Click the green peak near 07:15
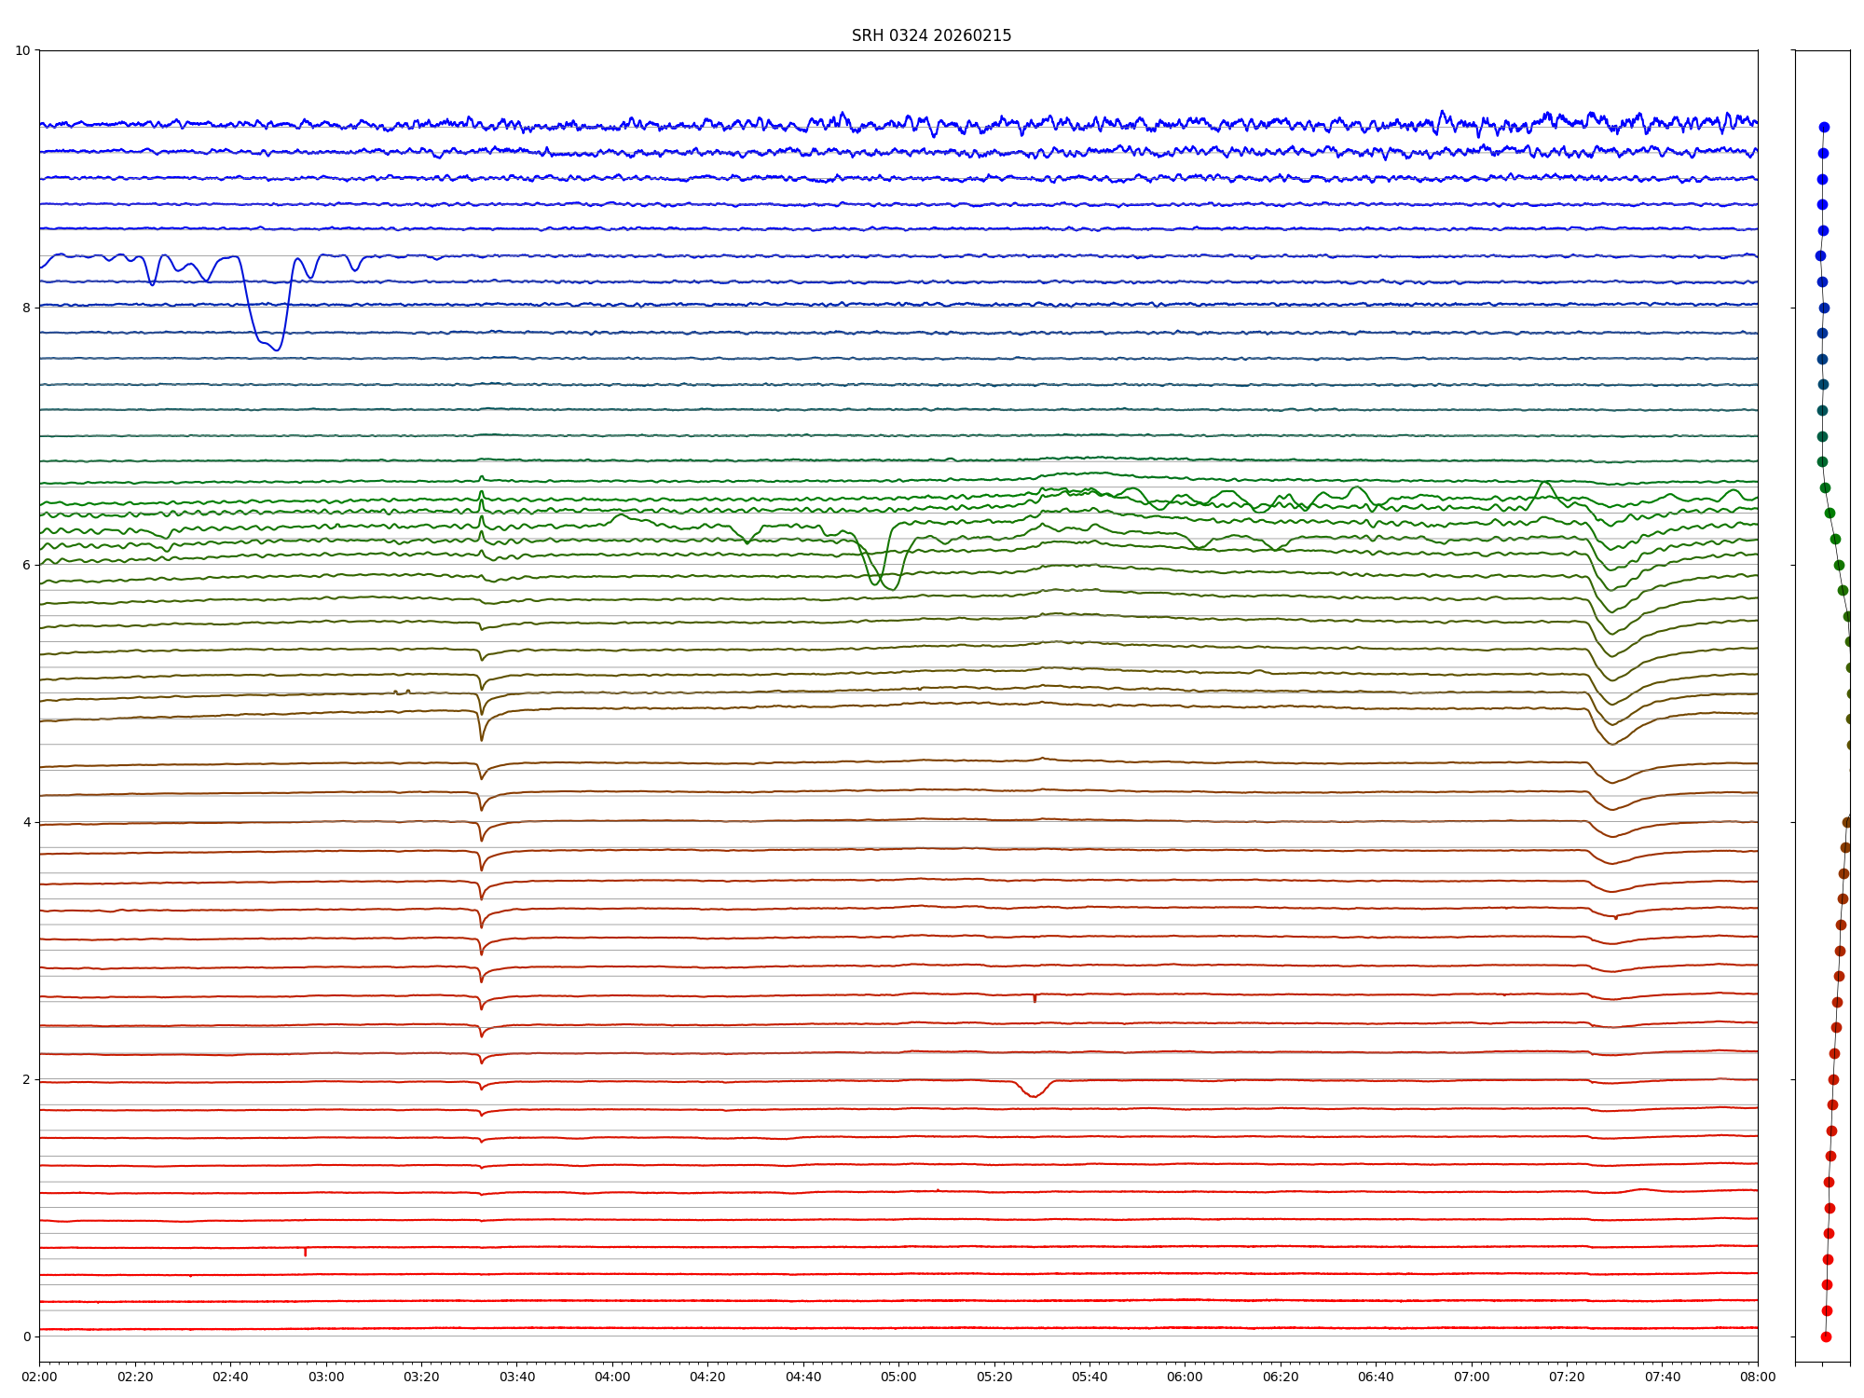Screen dimensions: 1864x1398 1545,483
